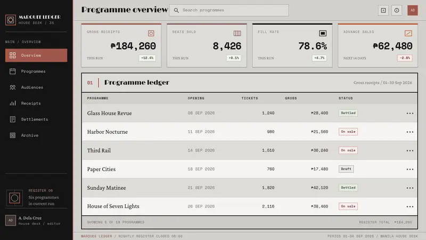Sort by the Programme column header

click(x=97, y=98)
